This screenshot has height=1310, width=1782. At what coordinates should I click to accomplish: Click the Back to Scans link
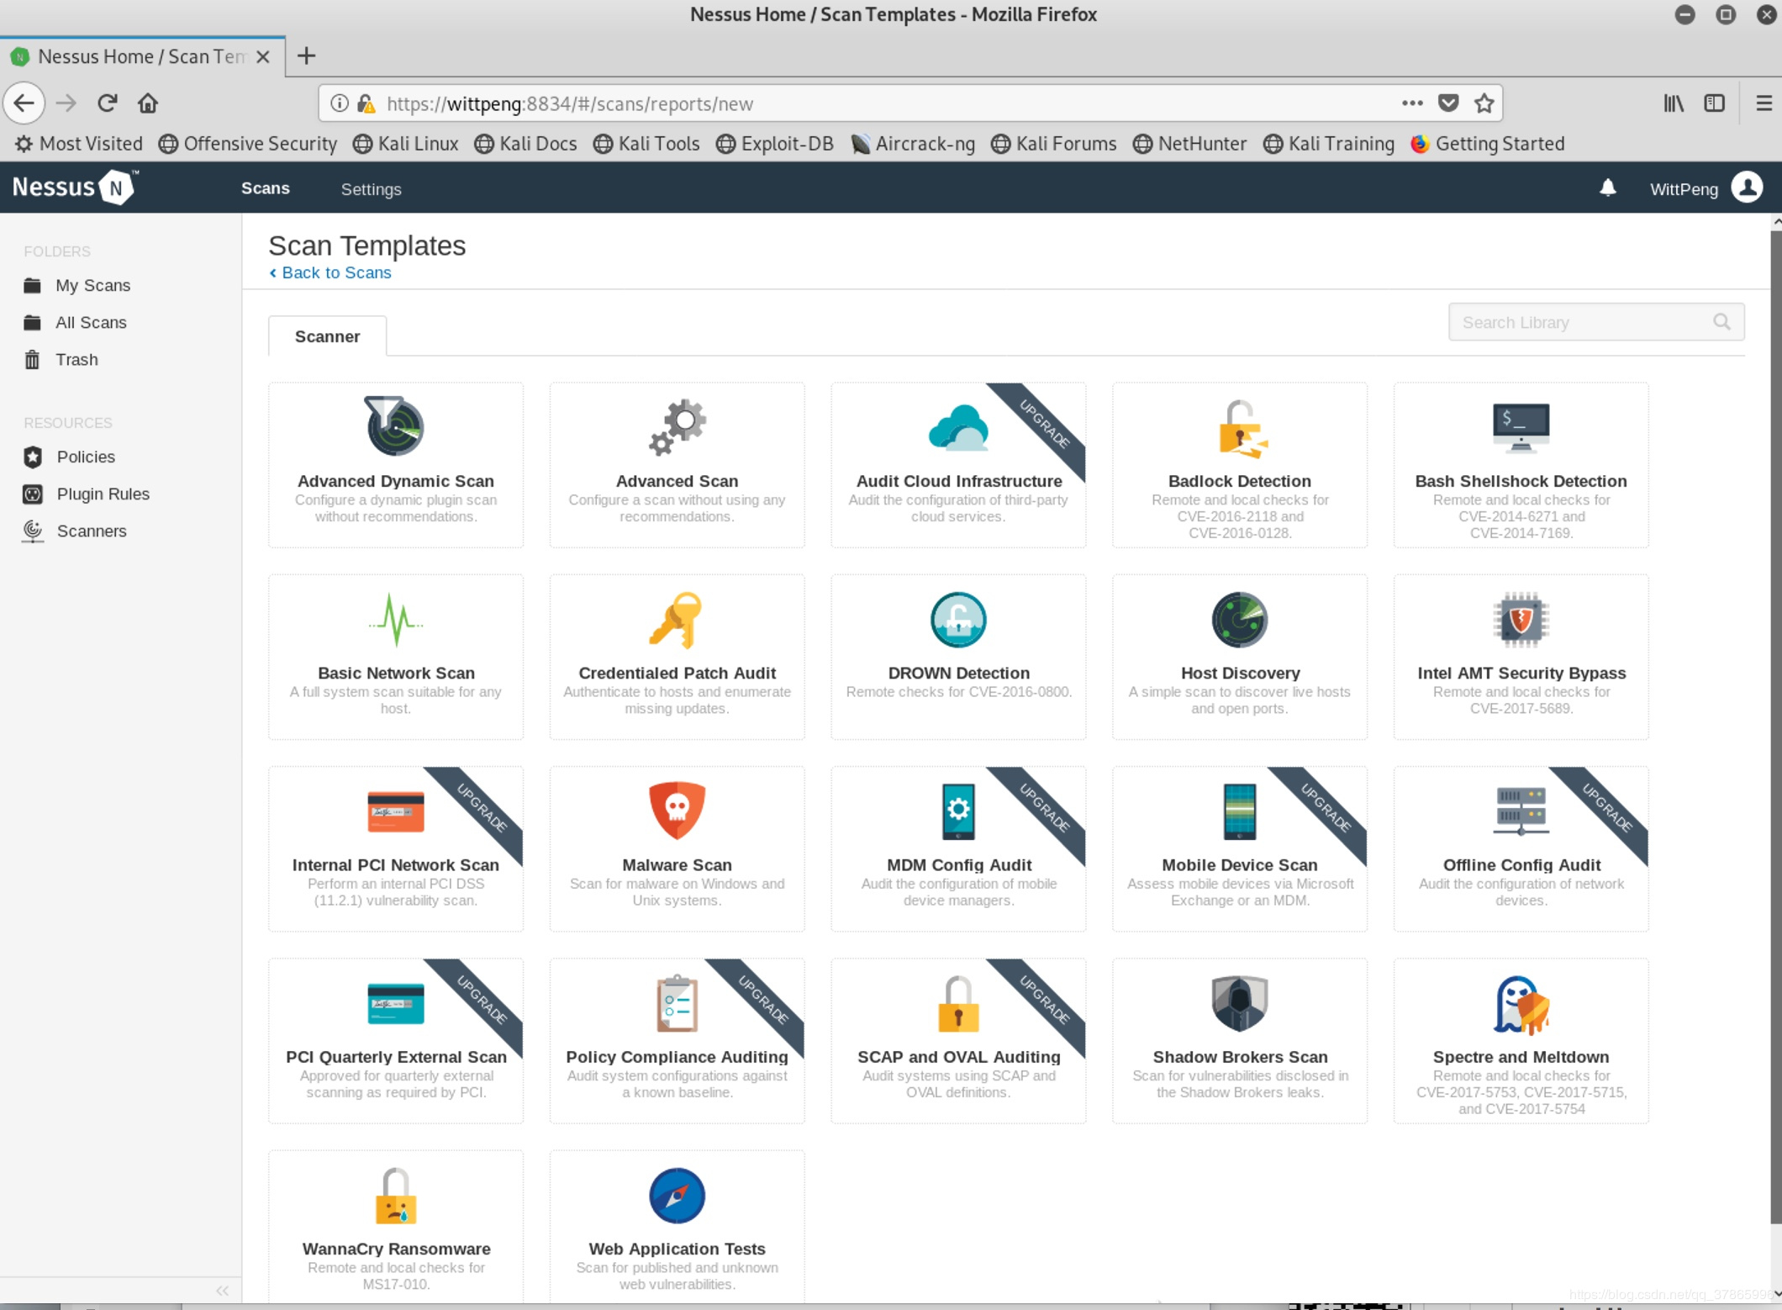[335, 272]
